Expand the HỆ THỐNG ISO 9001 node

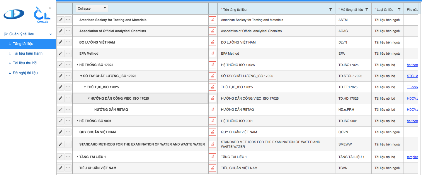click(x=77, y=121)
